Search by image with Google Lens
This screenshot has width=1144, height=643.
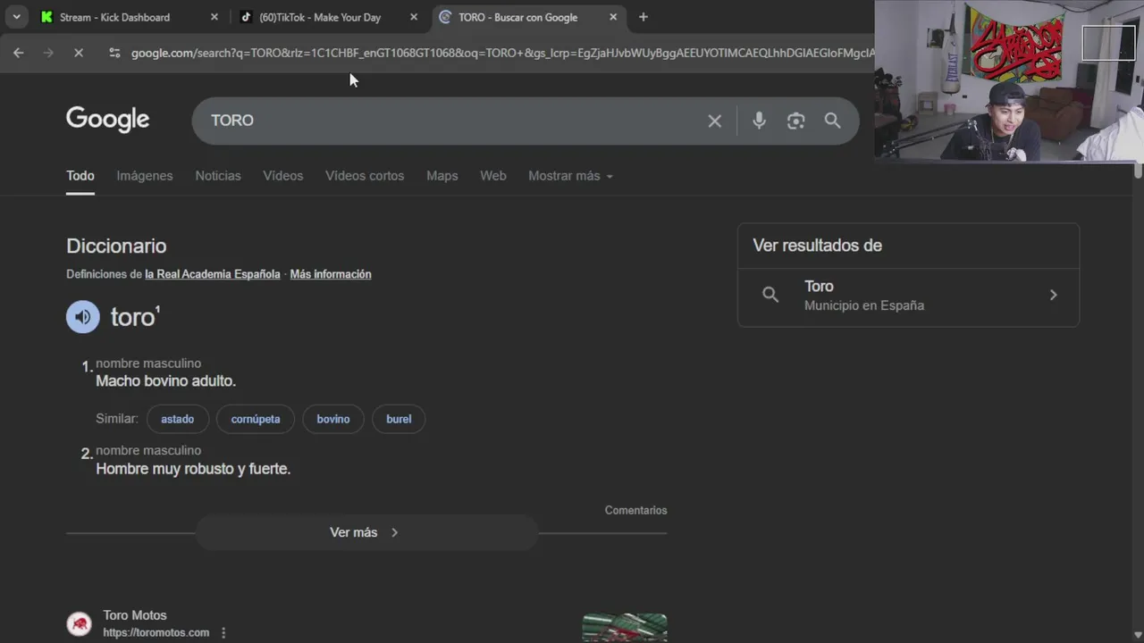pos(795,121)
